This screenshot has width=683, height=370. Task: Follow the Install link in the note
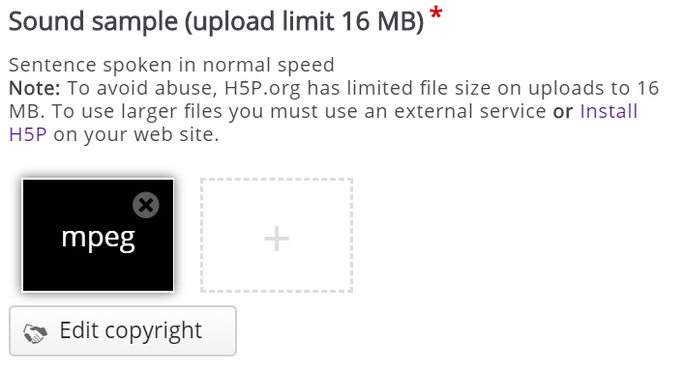tap(609, 111)
